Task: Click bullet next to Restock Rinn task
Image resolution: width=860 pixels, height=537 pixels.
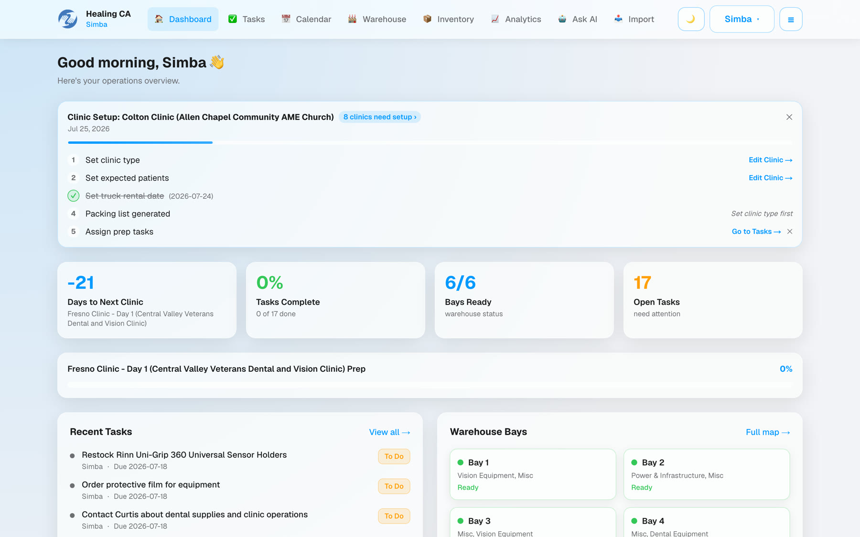Action: (x=72, y=456)
